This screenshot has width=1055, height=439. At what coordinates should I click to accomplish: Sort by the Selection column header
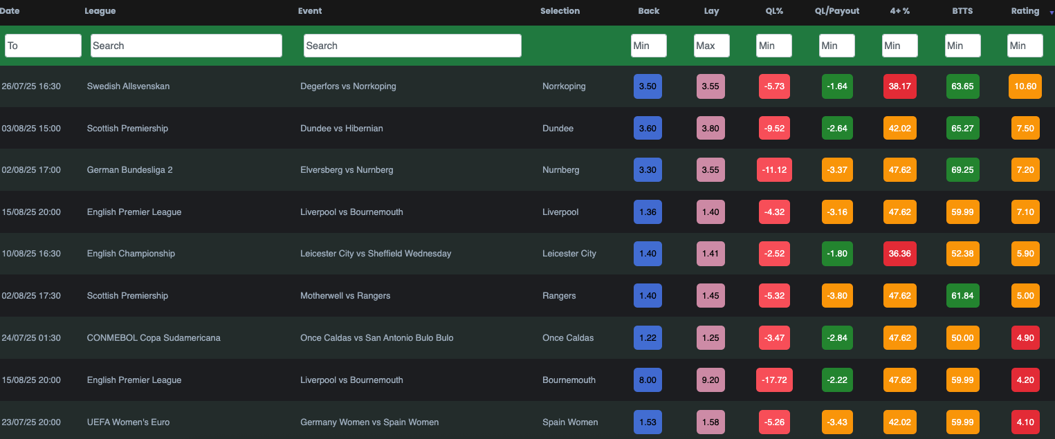click(x=560, y=11)
